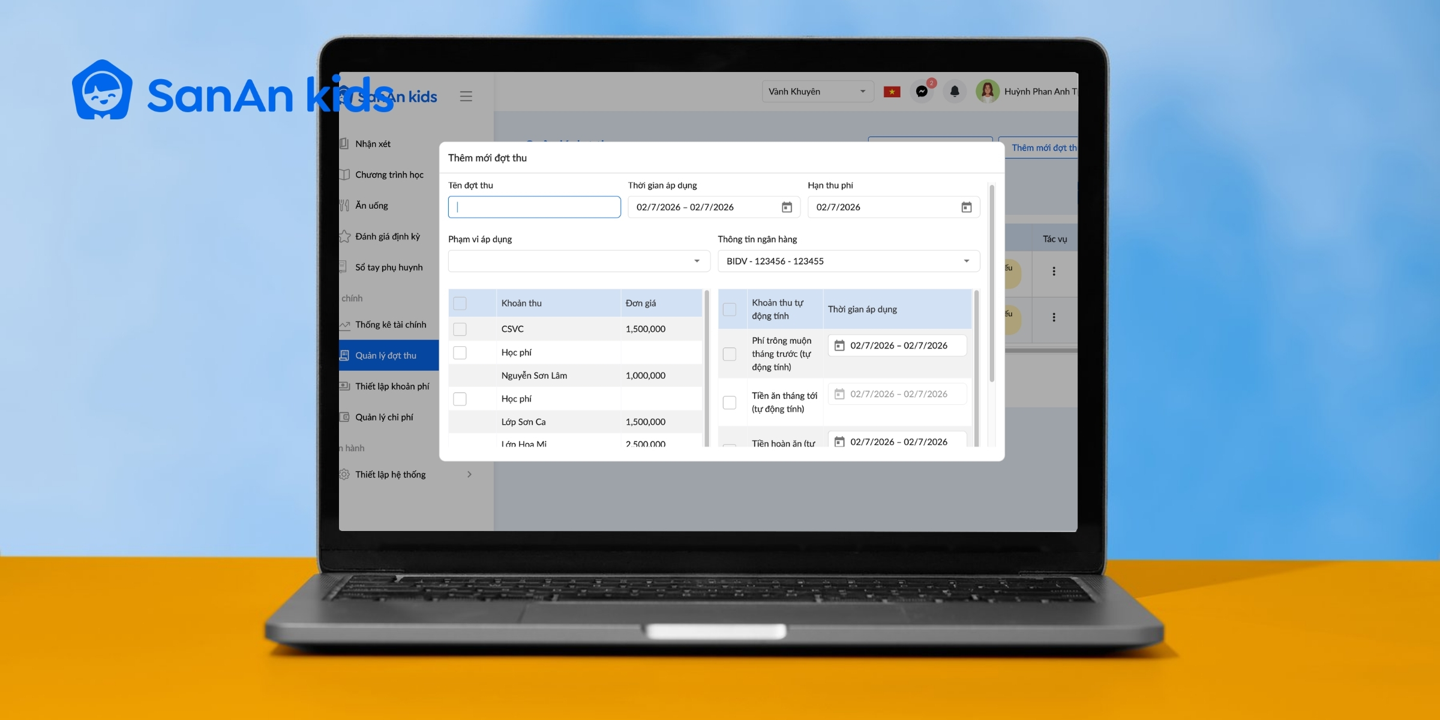Select Quản lý đợt thu menu item
The width and height of the screenshot is (1440, 720).
pos(389,355)
